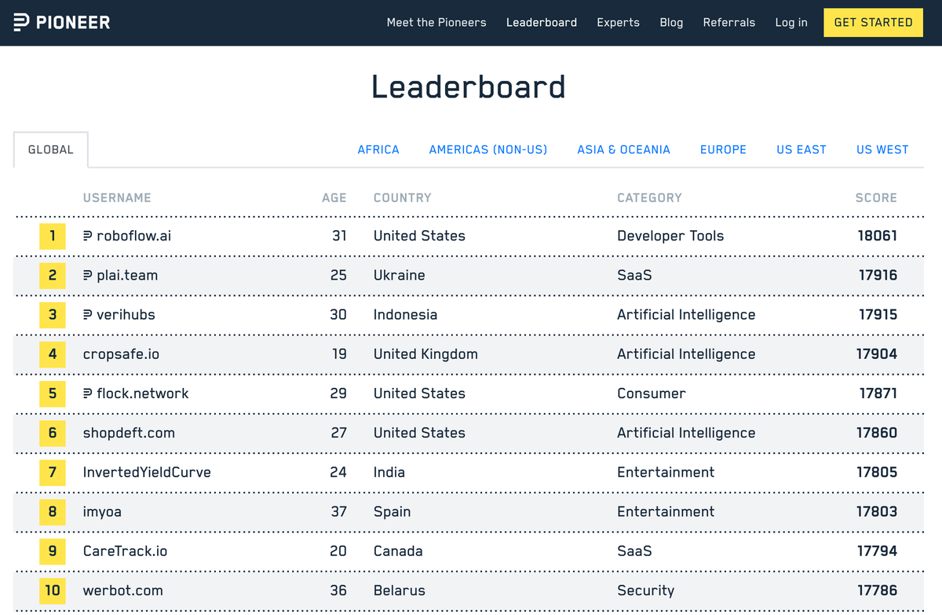Screen dimensions: 942x615
Task: Open the Blog from the top menu
Action: (671, 22)
